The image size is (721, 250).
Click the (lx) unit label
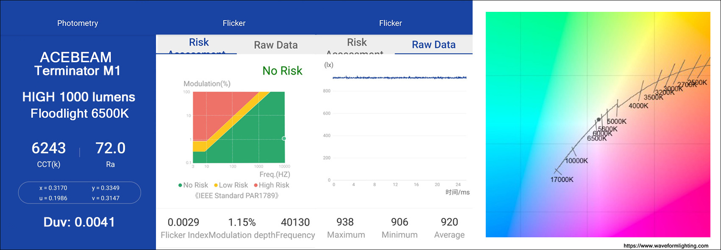pos(329,65)
